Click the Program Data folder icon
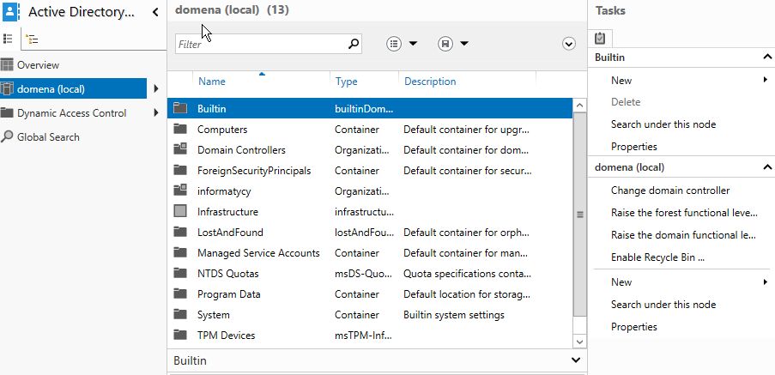 pos(180,293)
